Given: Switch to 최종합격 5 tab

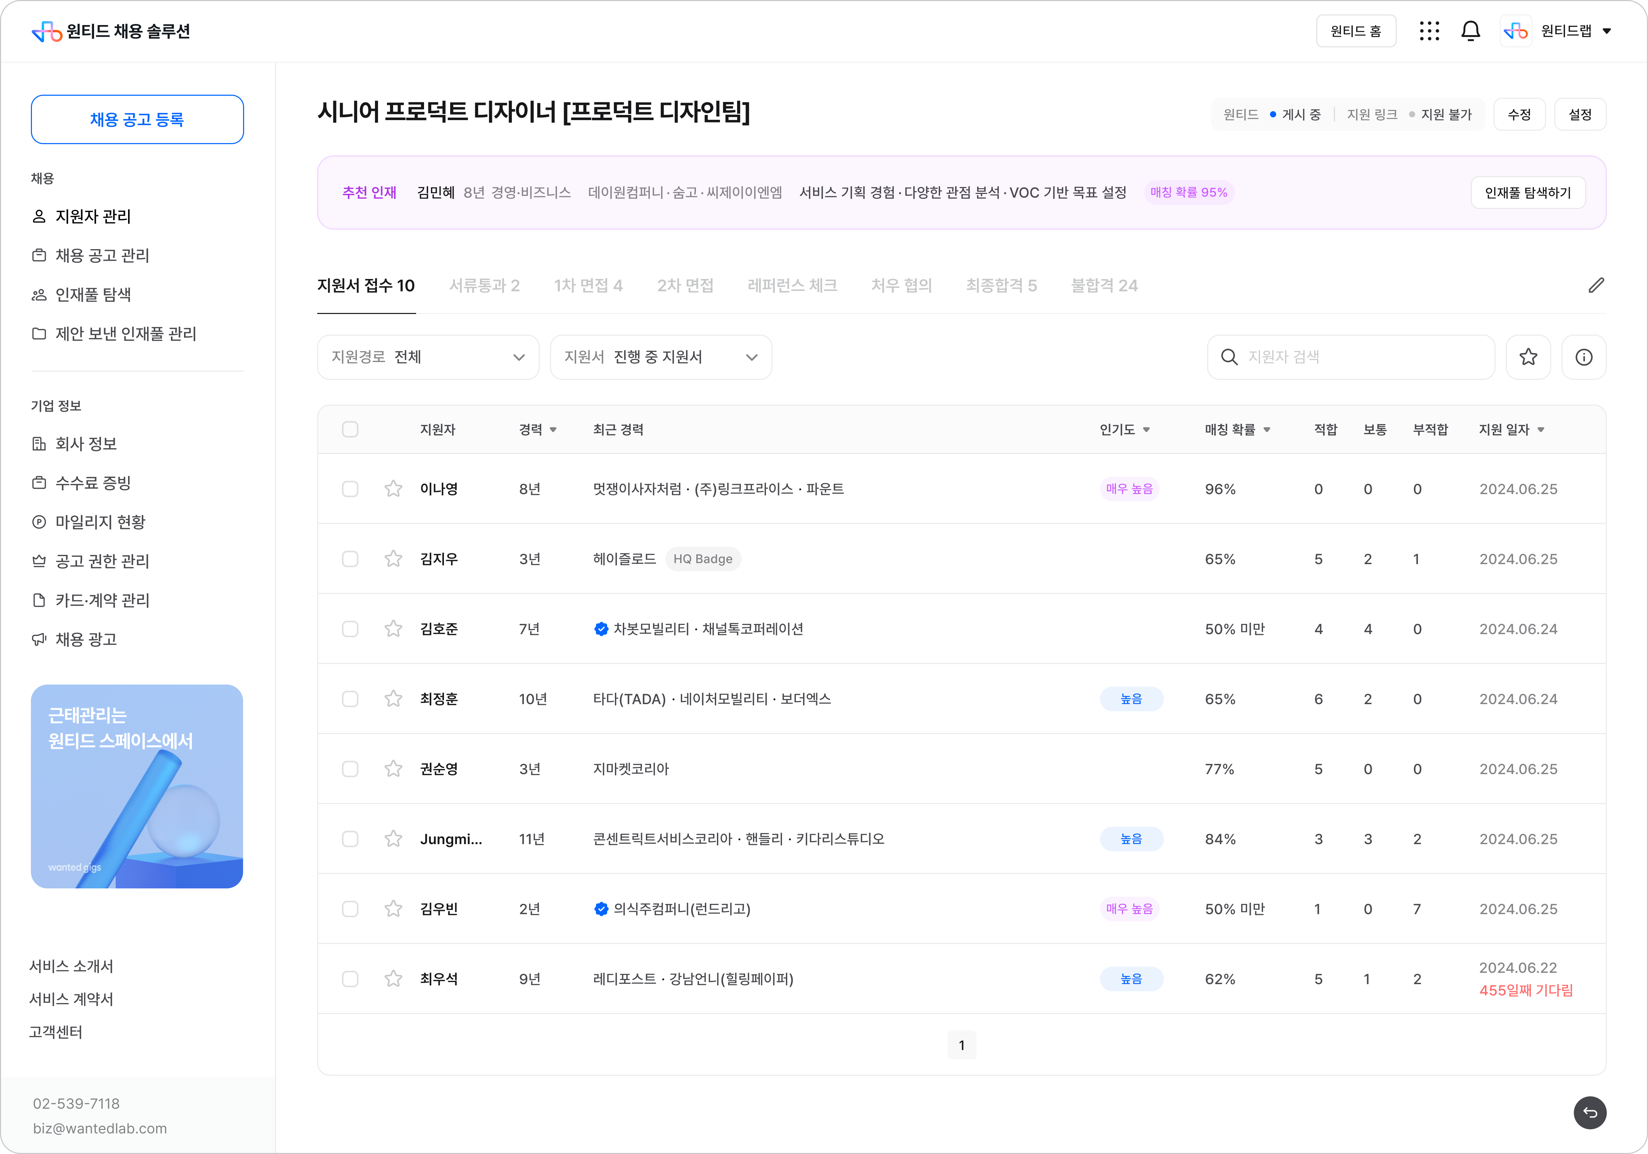Looking at the screenshot, I should click(x=1001, y=285).
